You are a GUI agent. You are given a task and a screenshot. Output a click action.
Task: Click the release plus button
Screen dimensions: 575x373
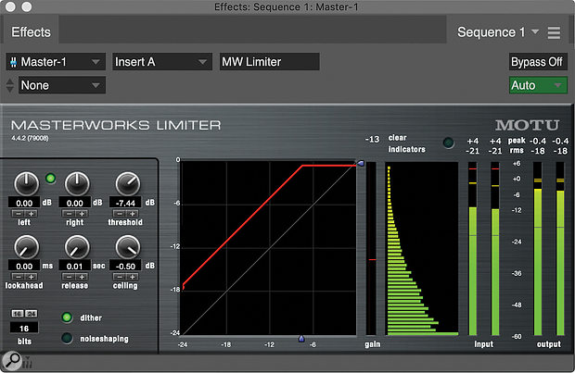tap(82, 277)
